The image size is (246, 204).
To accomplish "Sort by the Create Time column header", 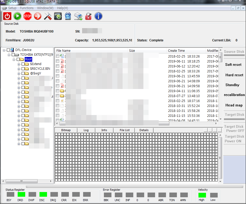I will 185,50.
